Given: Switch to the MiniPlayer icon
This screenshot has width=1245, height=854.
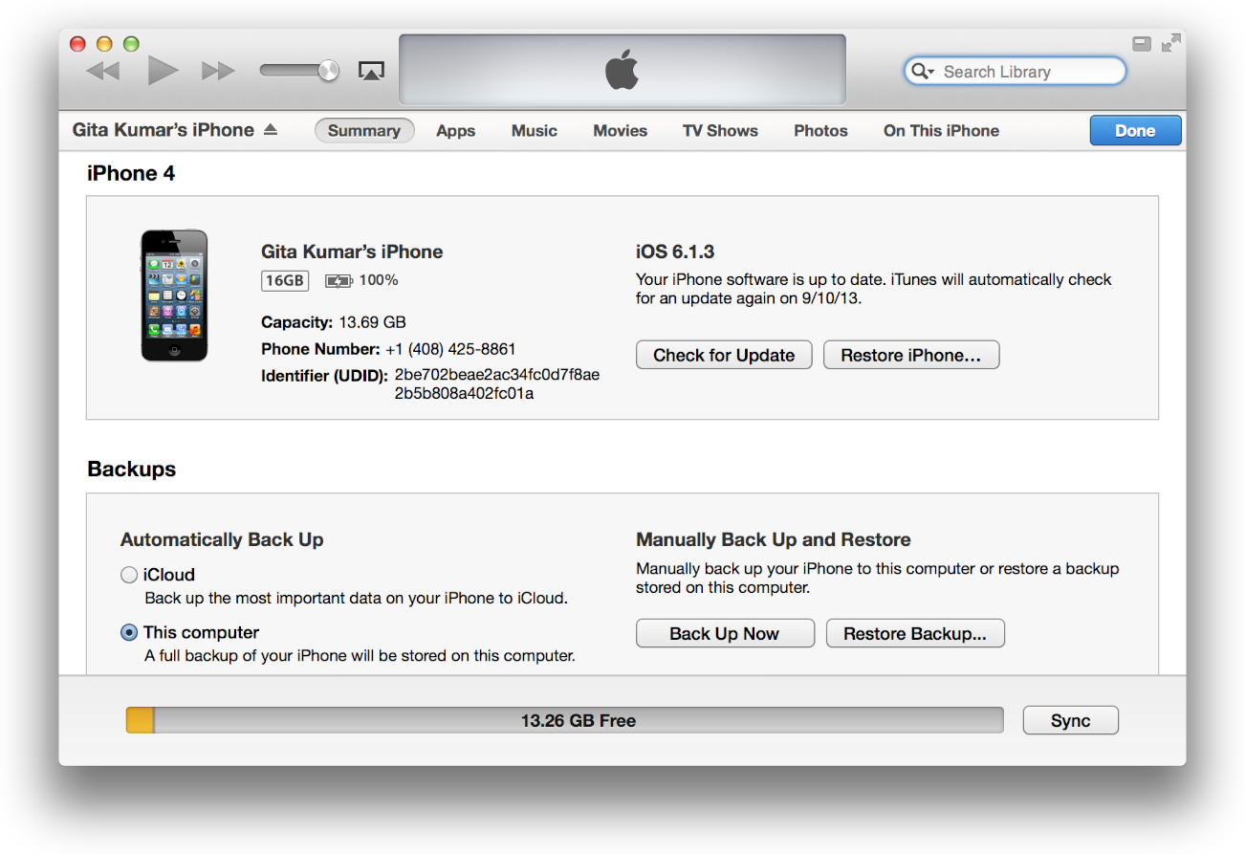Looking at the screenshot, I should point(1142,44).
